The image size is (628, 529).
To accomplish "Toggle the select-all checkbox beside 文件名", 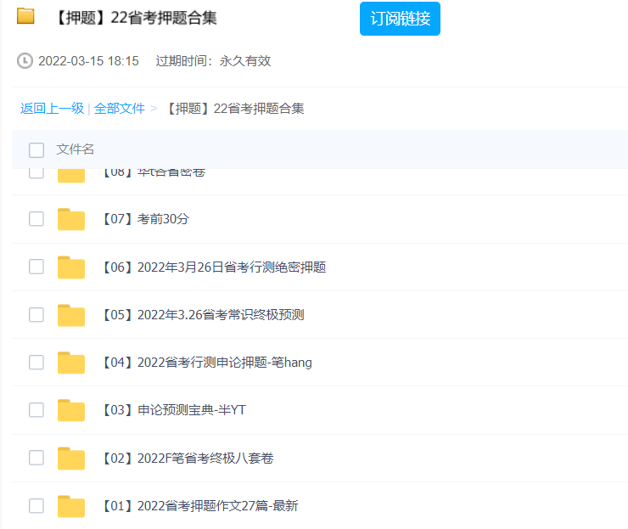I will coord(36,150).
